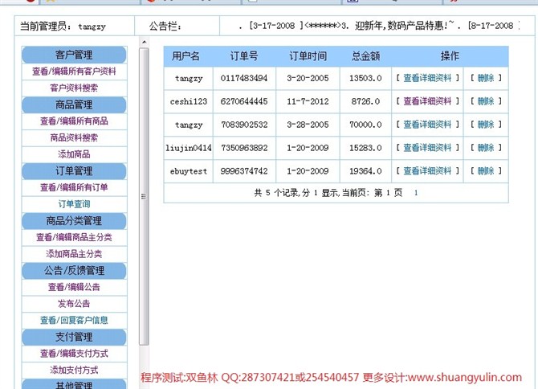The width and height of the screenshot is (538, 389).
Task: Select 商品分类管理 section header
Action: [74, 221]
